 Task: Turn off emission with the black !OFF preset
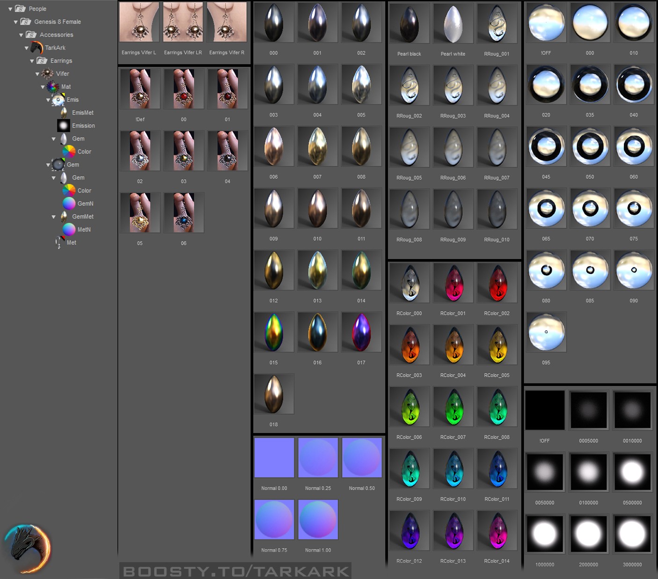545,410
